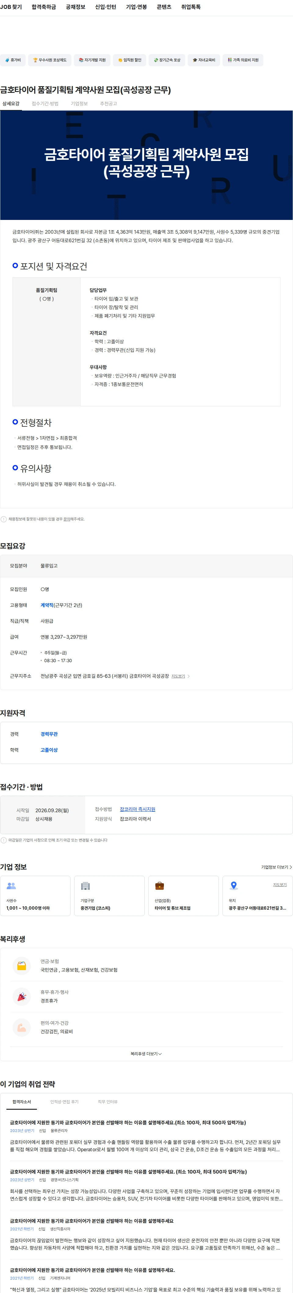Click the info icon beside 마감일 notice
Viewport: 293px width, 1293px height.
click(4, 840)
